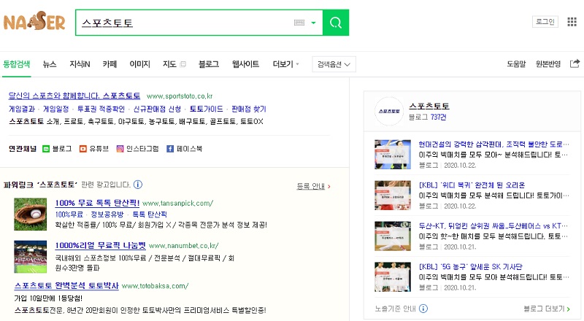Click the www.totobaksa.com/ URL
The height and width of the screenshot is (321, 584).
coord(155,286)
